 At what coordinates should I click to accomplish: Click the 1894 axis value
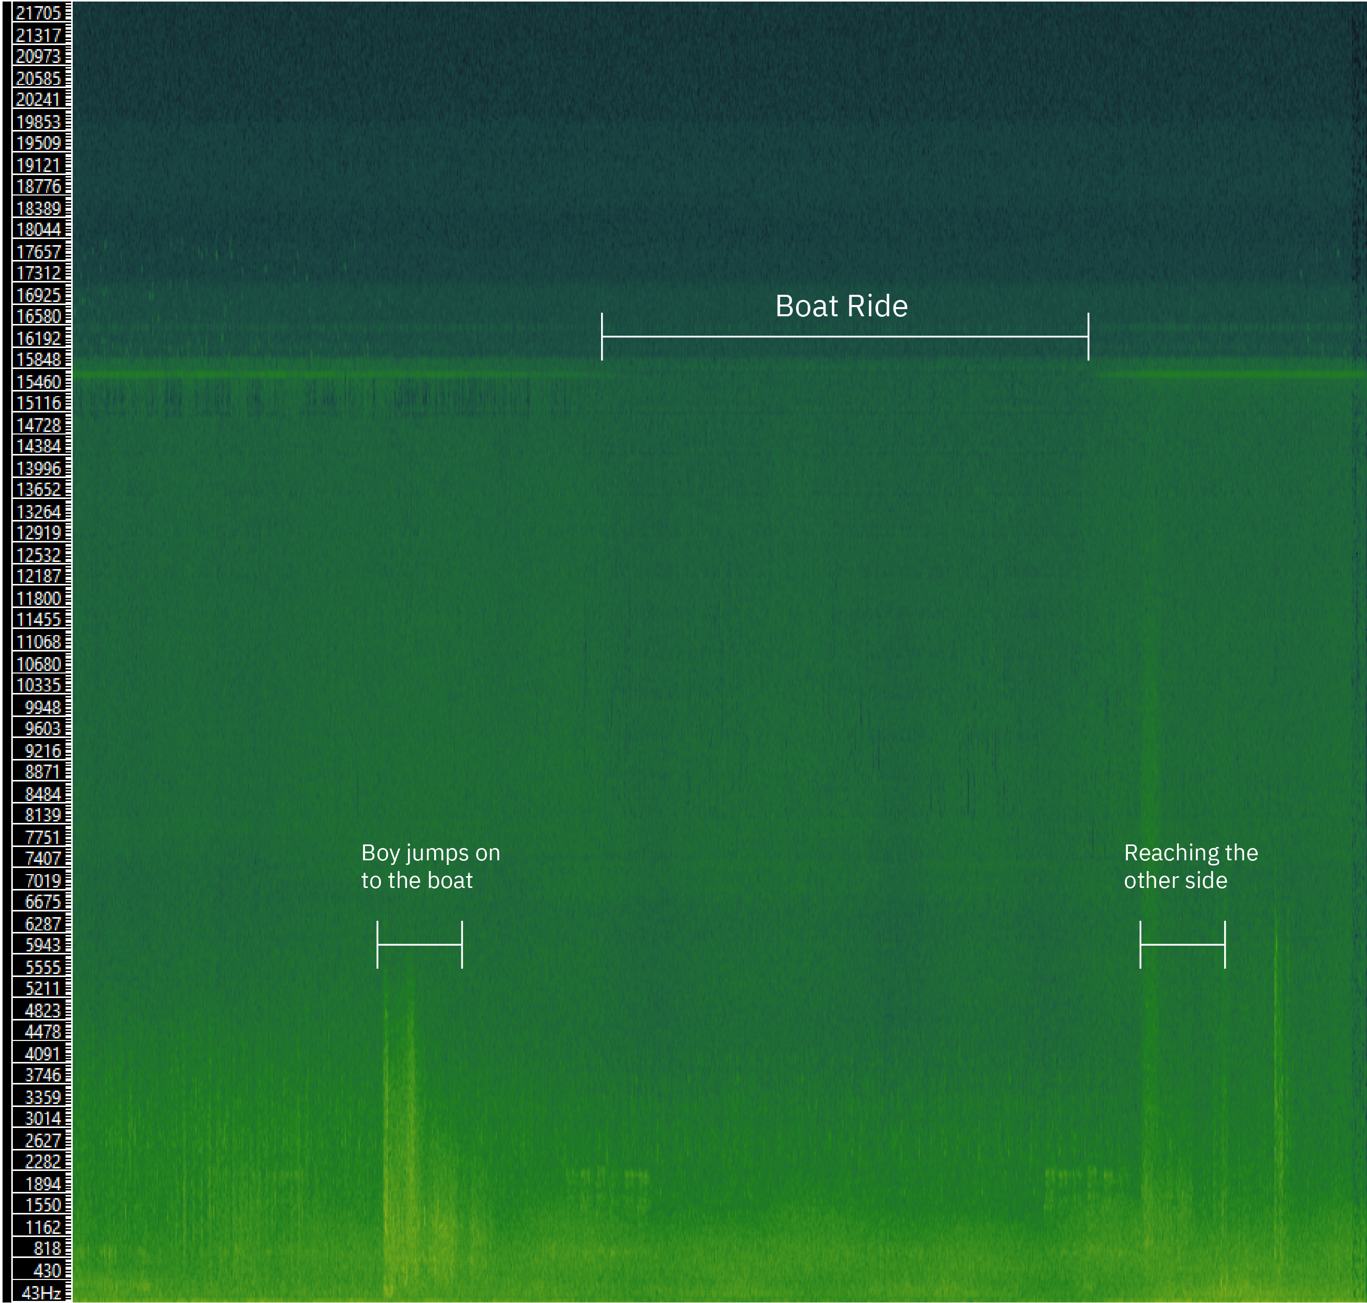[x=43, y=1184]
